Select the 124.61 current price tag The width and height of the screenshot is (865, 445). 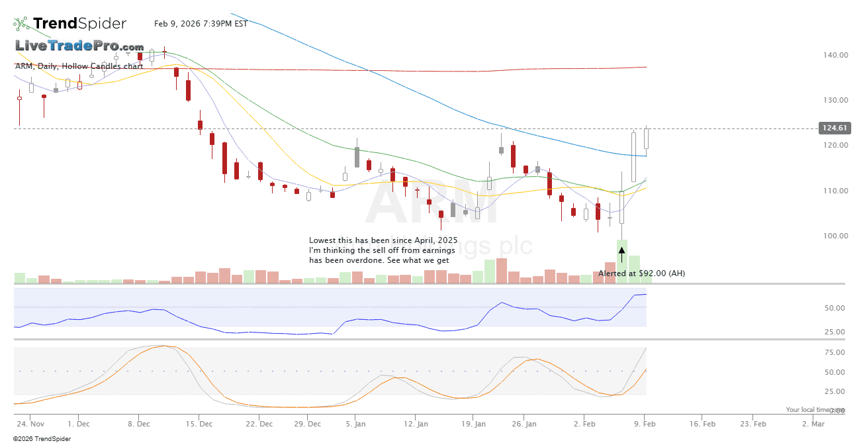click(833, 128)
